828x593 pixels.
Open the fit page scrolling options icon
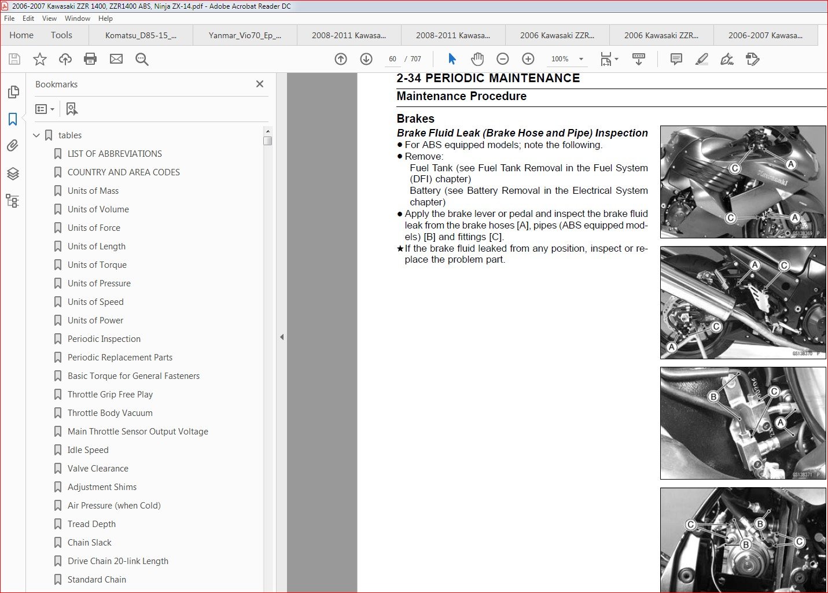[x=609, y=59]
